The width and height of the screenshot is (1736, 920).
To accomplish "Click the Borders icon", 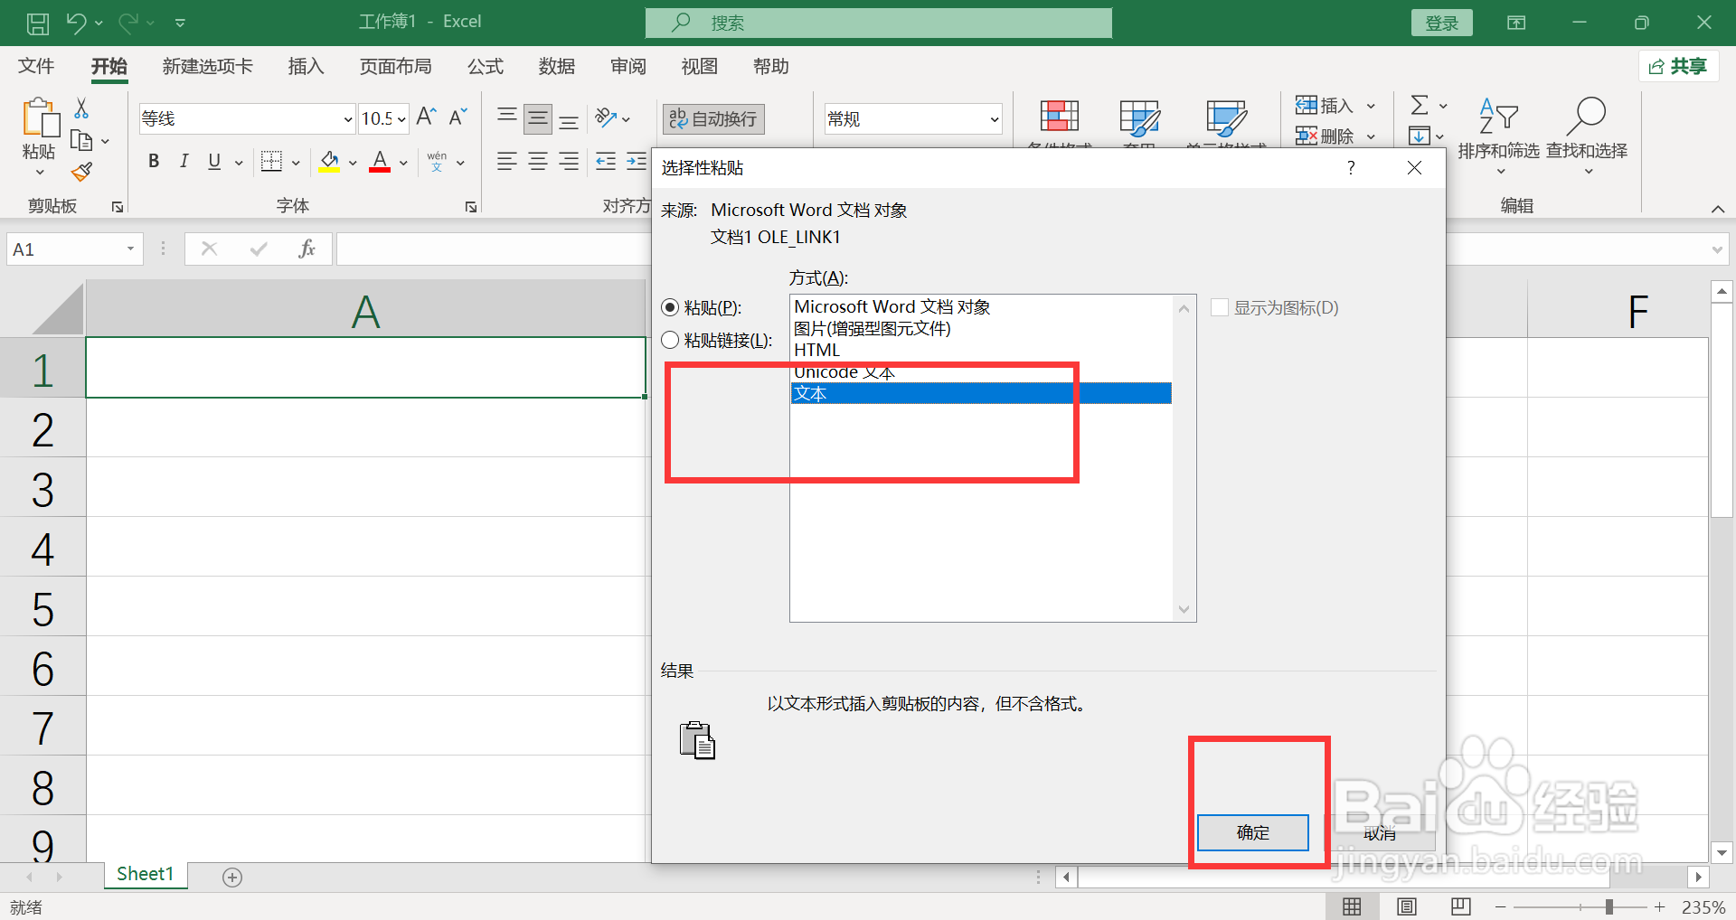I will pos(271,161).
